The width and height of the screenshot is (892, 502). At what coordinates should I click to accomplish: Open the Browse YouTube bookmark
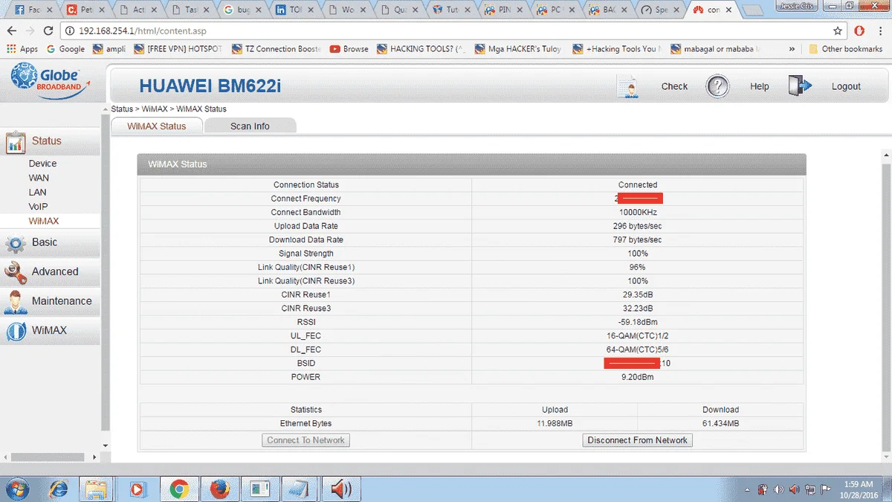(349, 49)
